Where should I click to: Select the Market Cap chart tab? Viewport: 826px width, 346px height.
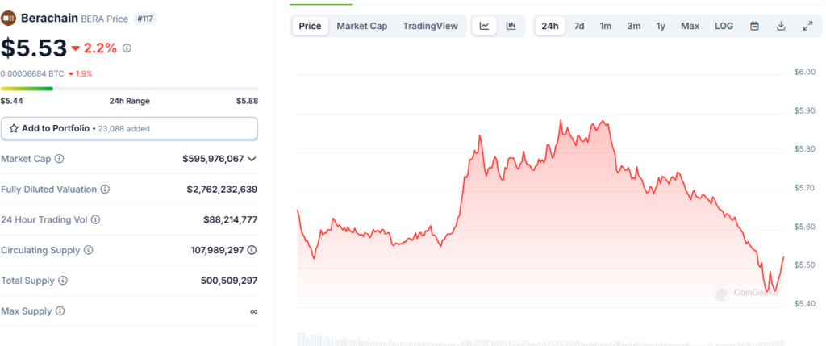click(362, 26)
